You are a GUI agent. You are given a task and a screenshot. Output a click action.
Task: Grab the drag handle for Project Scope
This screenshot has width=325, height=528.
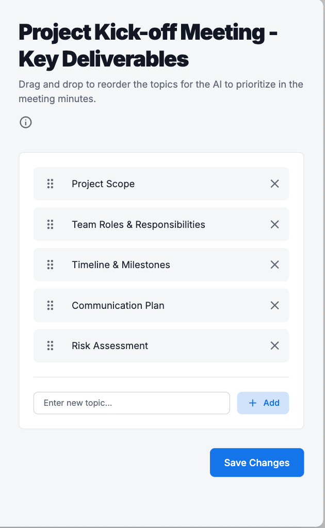[x=50, y=184]
